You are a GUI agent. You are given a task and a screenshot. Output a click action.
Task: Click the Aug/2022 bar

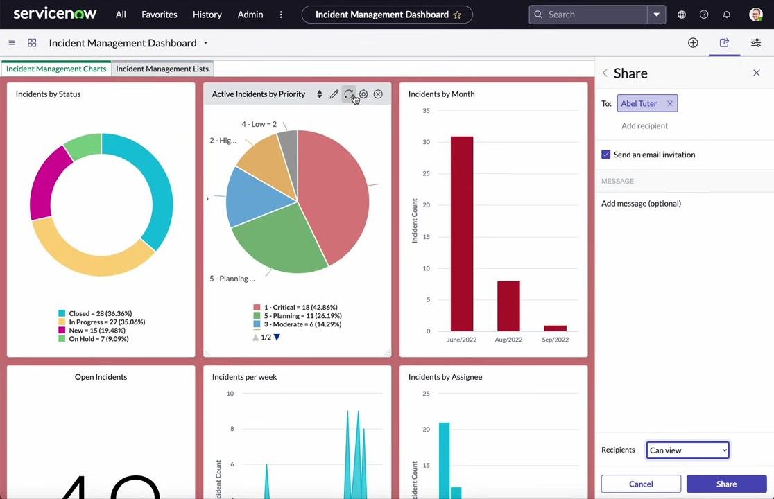point(508,306)
